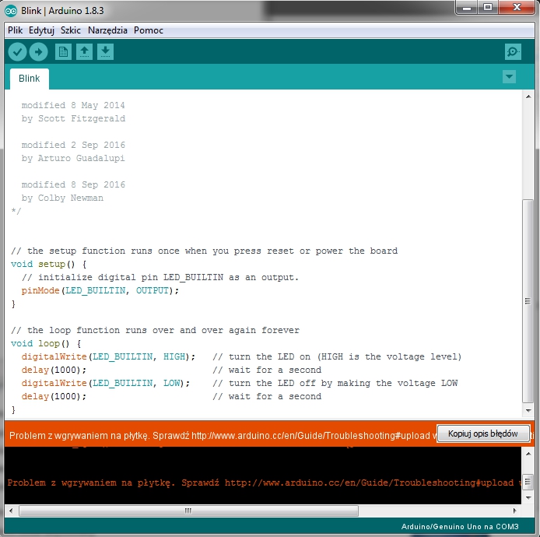The width and height of the screenshot is (540, 537).
Task: Open the Serial Monitor magnifier icon
Action: click(x=513, y=52)
